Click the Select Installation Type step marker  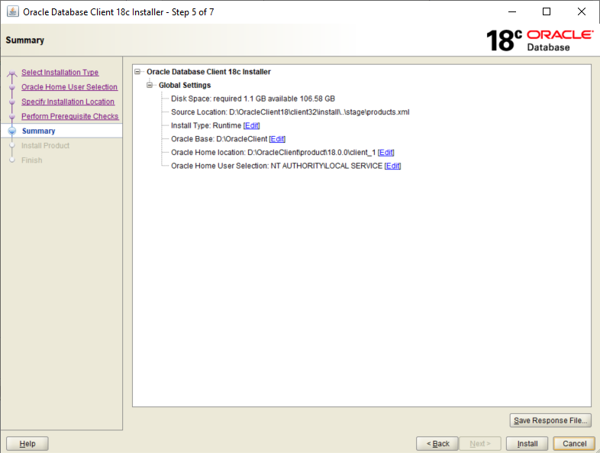(x=12, y=73)
